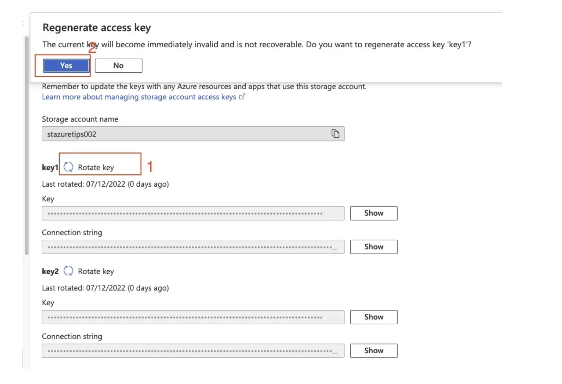Click the masked key2 Key field

[x=193, y=317]
